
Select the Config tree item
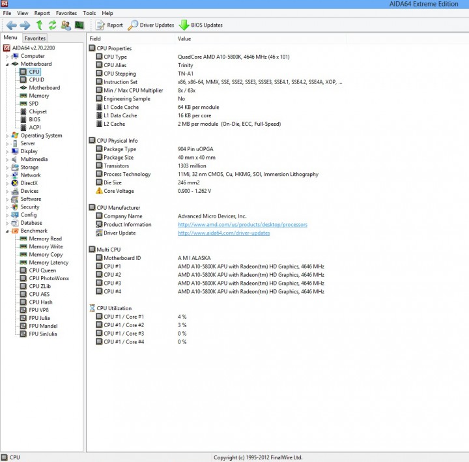point(24,215)
